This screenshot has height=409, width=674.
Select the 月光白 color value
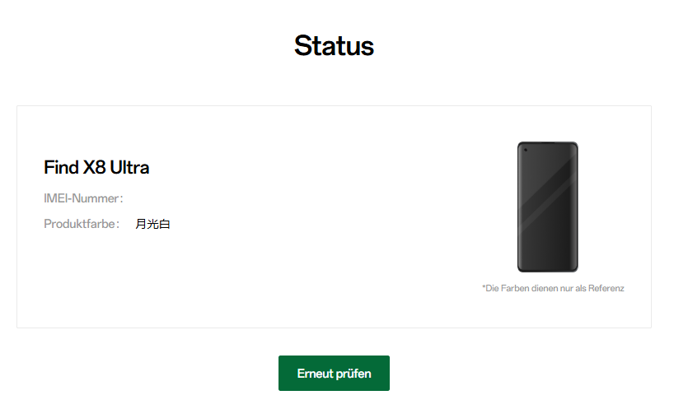(x=152, y=224)
